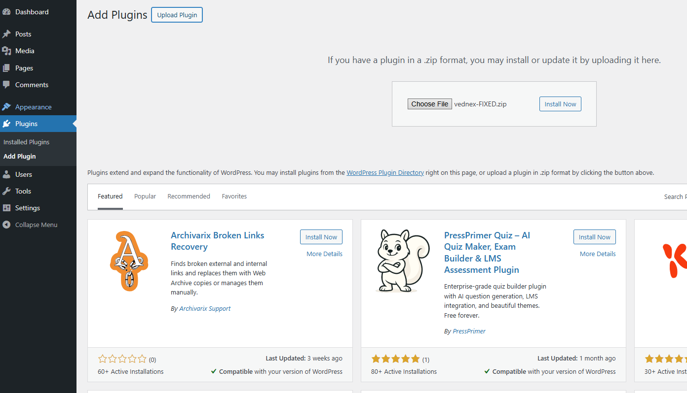Click the Appearance paintbrush icon
This screenshot has height=393, width=687.
point(6,107)
